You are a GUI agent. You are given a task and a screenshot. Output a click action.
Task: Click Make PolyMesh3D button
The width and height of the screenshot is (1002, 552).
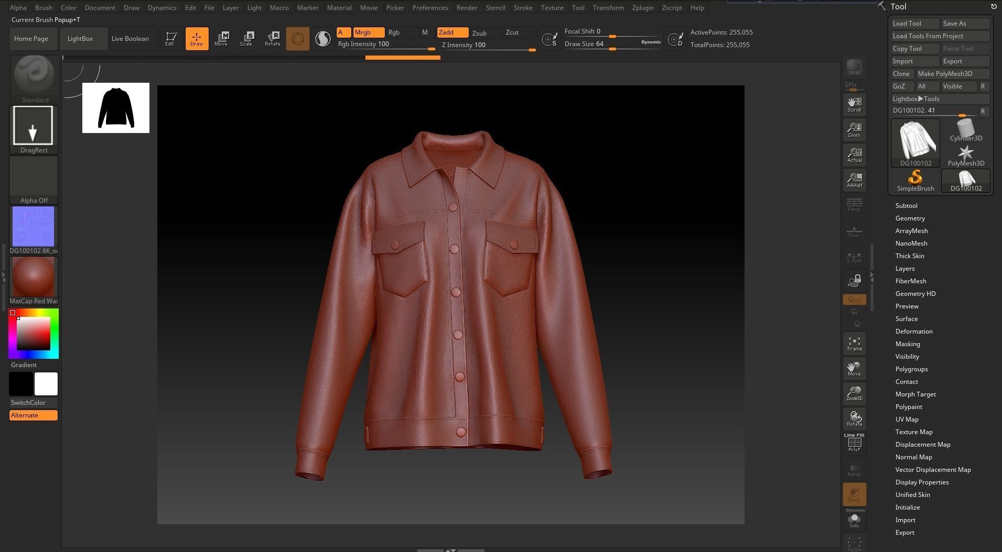coord(953,74)
